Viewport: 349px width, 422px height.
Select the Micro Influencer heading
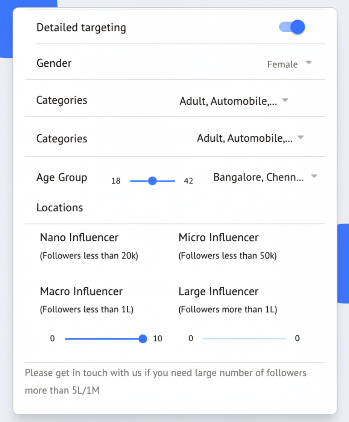pos(218,237)
